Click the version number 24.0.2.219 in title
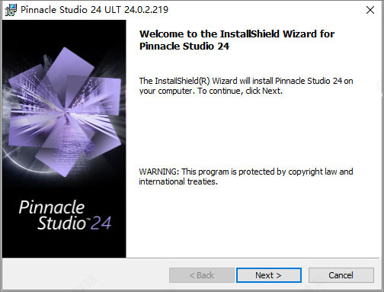This screenshot has height=292, width=384. point(146,10)
